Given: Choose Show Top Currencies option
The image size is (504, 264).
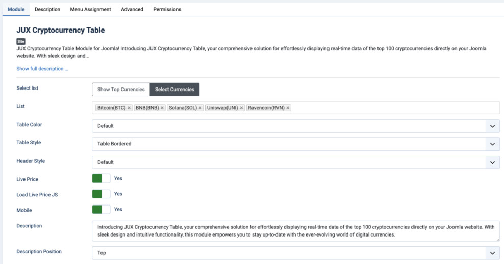Looking at the screenshot, I should (121, 90).
